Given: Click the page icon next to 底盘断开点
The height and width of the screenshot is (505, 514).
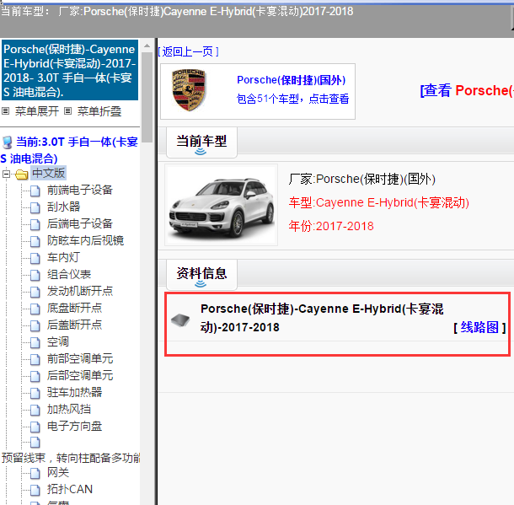Looking at the screenshot, I should point(35,309).
